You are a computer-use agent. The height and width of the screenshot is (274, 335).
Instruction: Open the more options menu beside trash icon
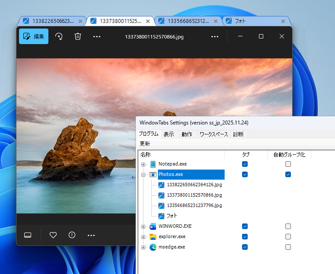(x=97, y=37)
